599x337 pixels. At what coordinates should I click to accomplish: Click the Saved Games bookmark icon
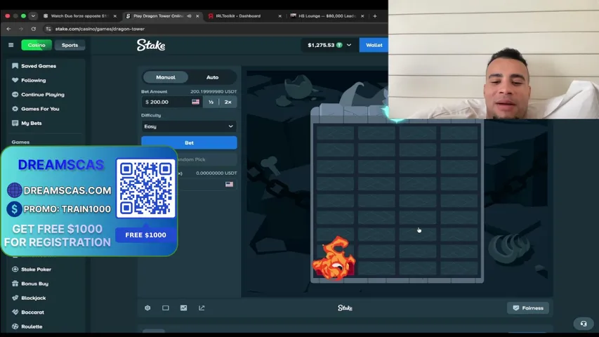pyautogui.click(x=15, y=66)
